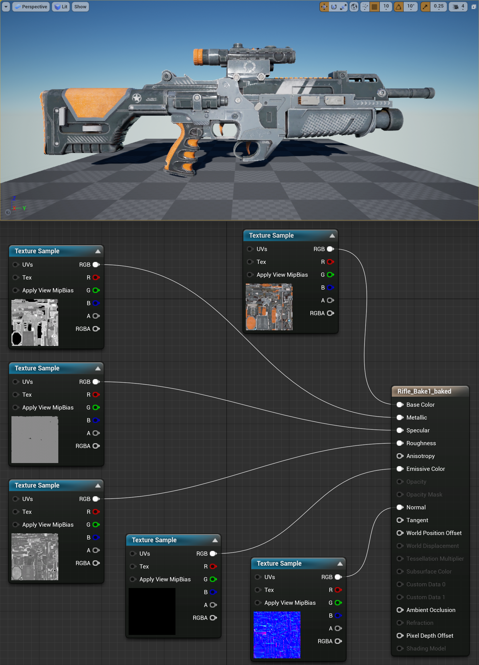Viewport: 479px width, 665px height.
Task: Click the scale snap 0.25 button
Action: [x=439, y=6]
